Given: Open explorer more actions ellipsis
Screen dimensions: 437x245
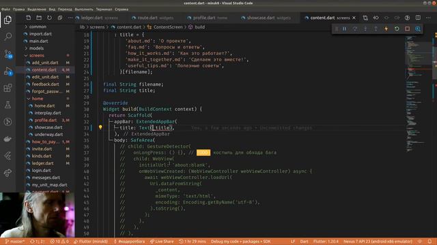Looking at the screenshot, I should [70, 18].
